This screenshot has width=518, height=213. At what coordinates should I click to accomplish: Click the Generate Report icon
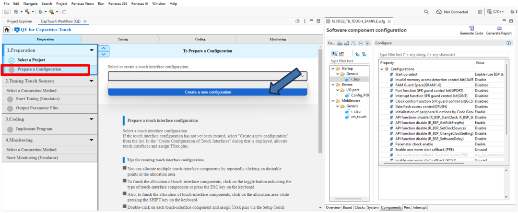point(499,28)
